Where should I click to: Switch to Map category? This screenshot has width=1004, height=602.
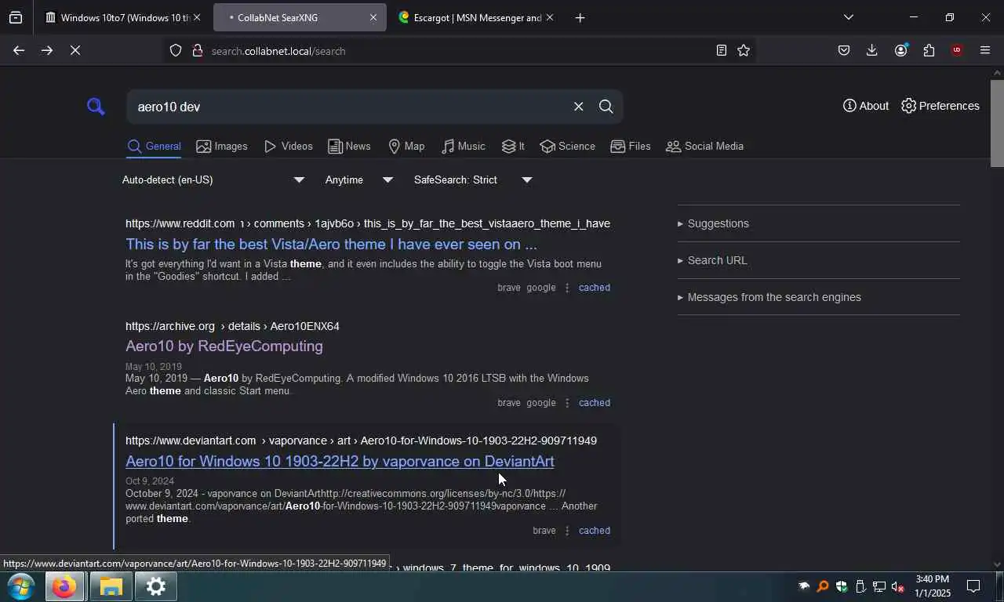pyautogui.click(x=406, y=146)
